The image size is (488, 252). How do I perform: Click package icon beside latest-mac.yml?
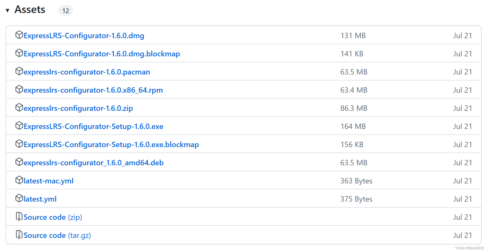point(19,180)
